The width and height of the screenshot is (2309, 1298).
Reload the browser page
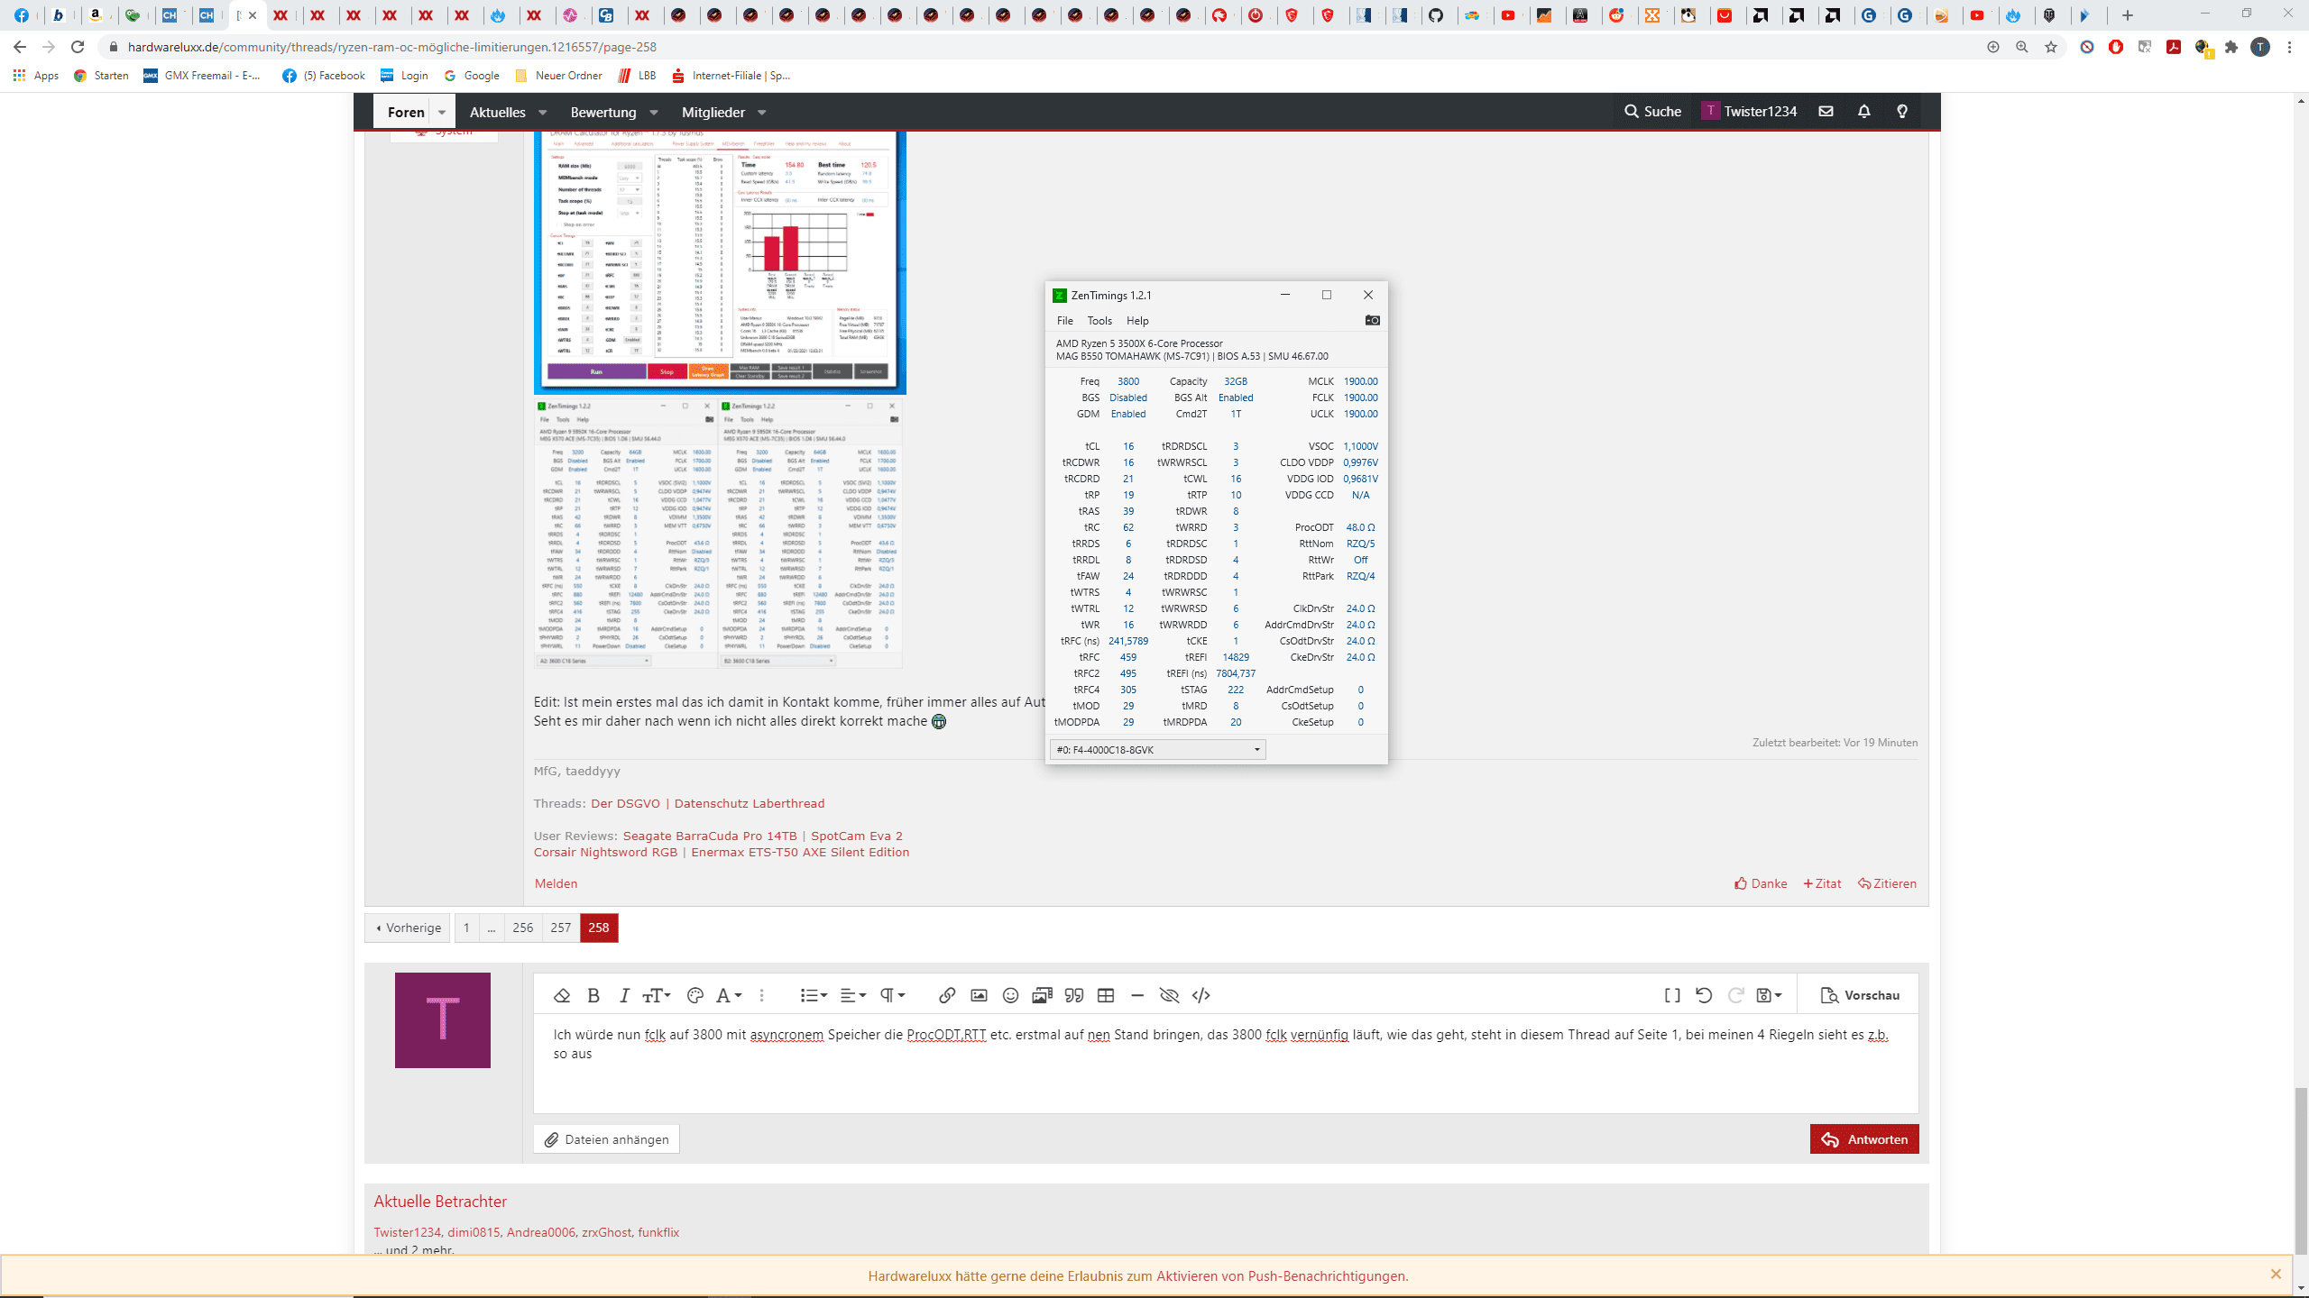pyautogui.click(x=78, y=47)
